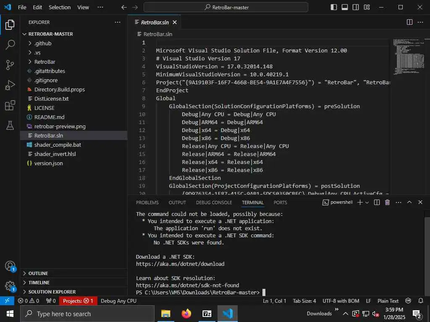Open the Search view in activity bar
The image size is (430, 322).
10,44
